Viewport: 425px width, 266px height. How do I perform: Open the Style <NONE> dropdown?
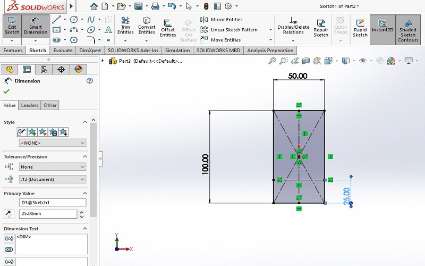tap(53, 143)
